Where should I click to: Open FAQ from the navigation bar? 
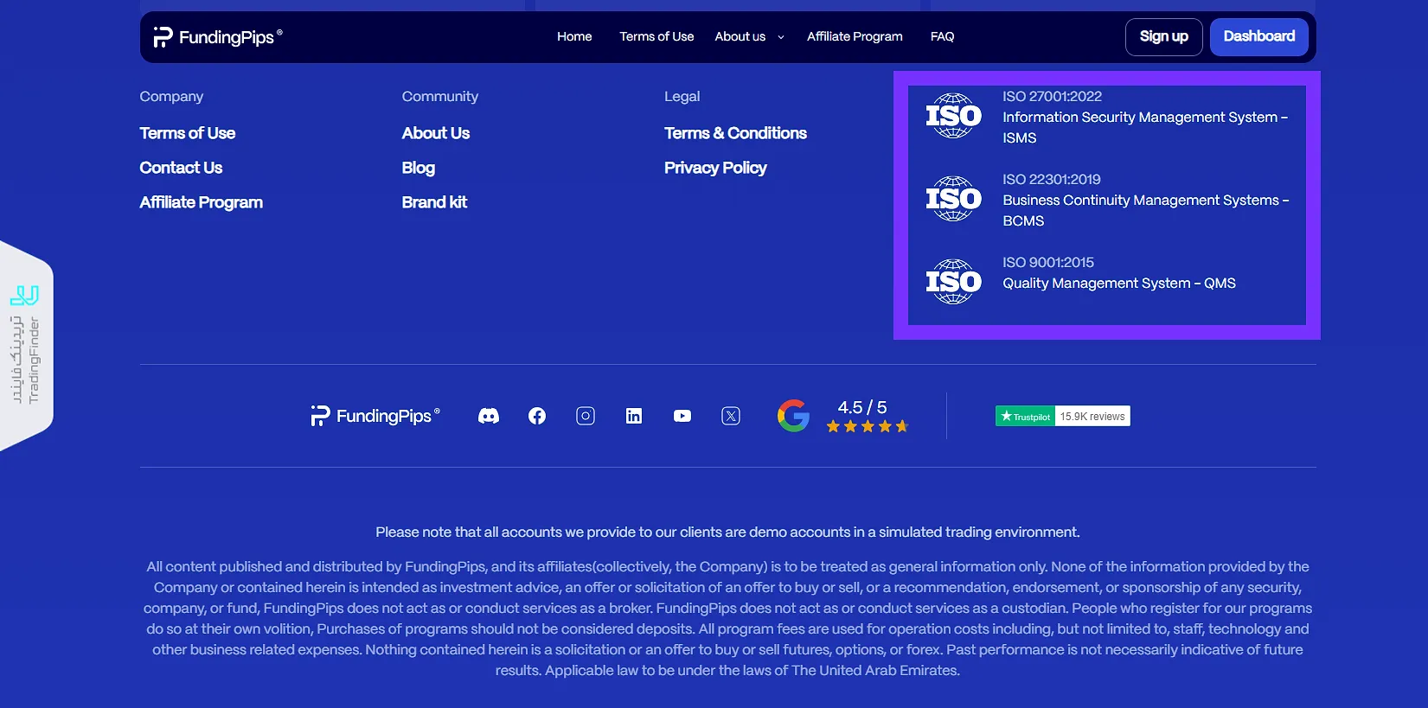pos(942,37)
